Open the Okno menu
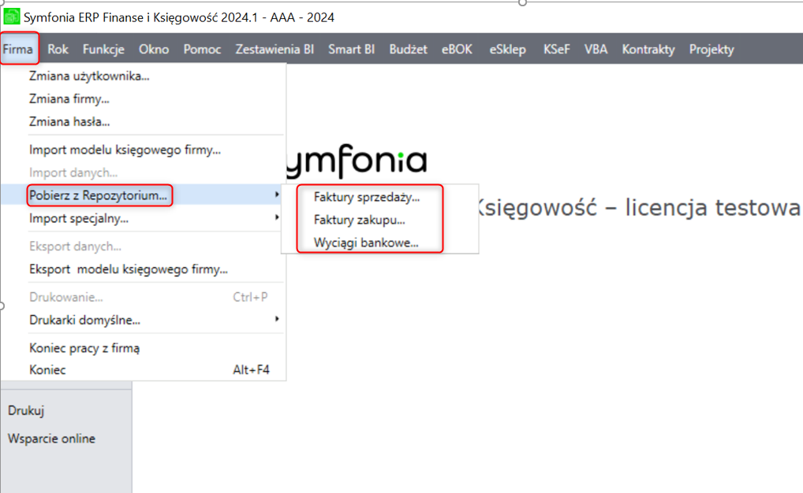Viewport: 803px width, 493px height. click(154, 49)
